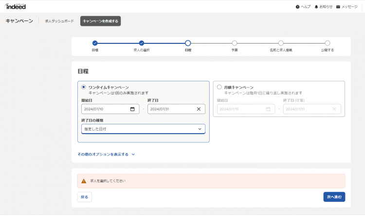The height and width of the screenshot is (216, 365).
Task: Open the お知らせ notifications bell
Action: 316,7
